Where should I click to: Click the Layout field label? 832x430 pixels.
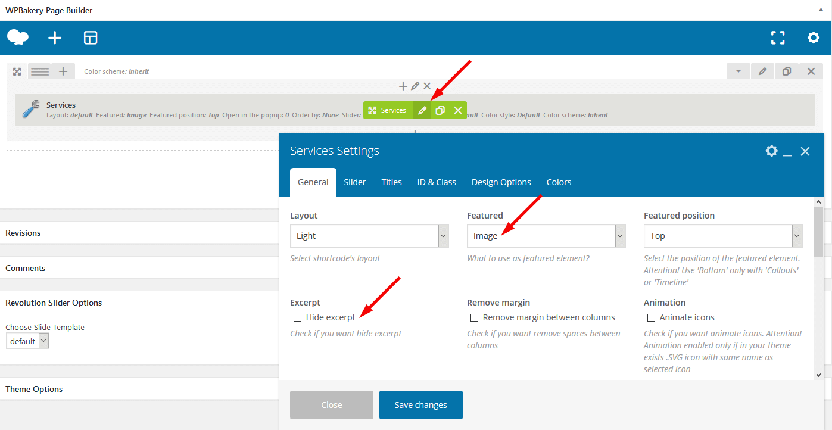(304, 216)
